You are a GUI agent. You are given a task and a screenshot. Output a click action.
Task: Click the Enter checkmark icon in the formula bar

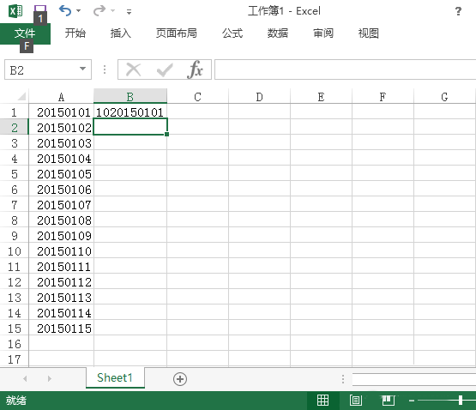pyautogui.click(x=165, y=69)
